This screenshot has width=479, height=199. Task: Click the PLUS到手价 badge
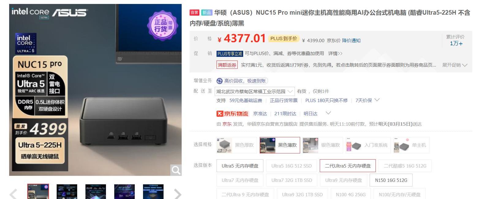[x=284, y=39]
